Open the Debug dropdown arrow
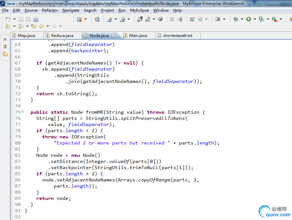Screen dimensions: 292x220 coord(242,19)
